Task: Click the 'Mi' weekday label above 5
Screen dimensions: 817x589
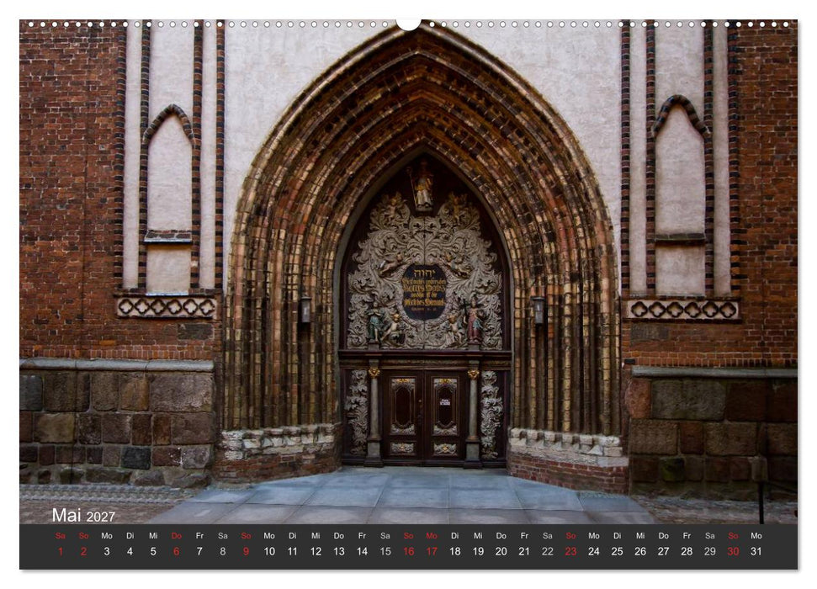Action: pos(153,536)
